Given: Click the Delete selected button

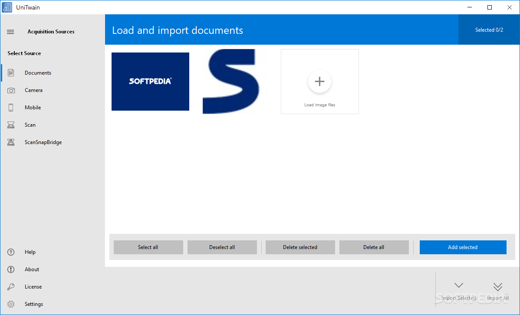Looking at the screenshot, I should click(x=300, y=247).
